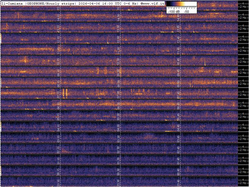The width and height of the screenshot is (249, 187).
Task: Click the www.vlf.it link in header
Action: click(154, 4)
